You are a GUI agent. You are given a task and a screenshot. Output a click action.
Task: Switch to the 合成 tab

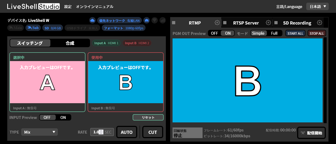tap(70, 43)
